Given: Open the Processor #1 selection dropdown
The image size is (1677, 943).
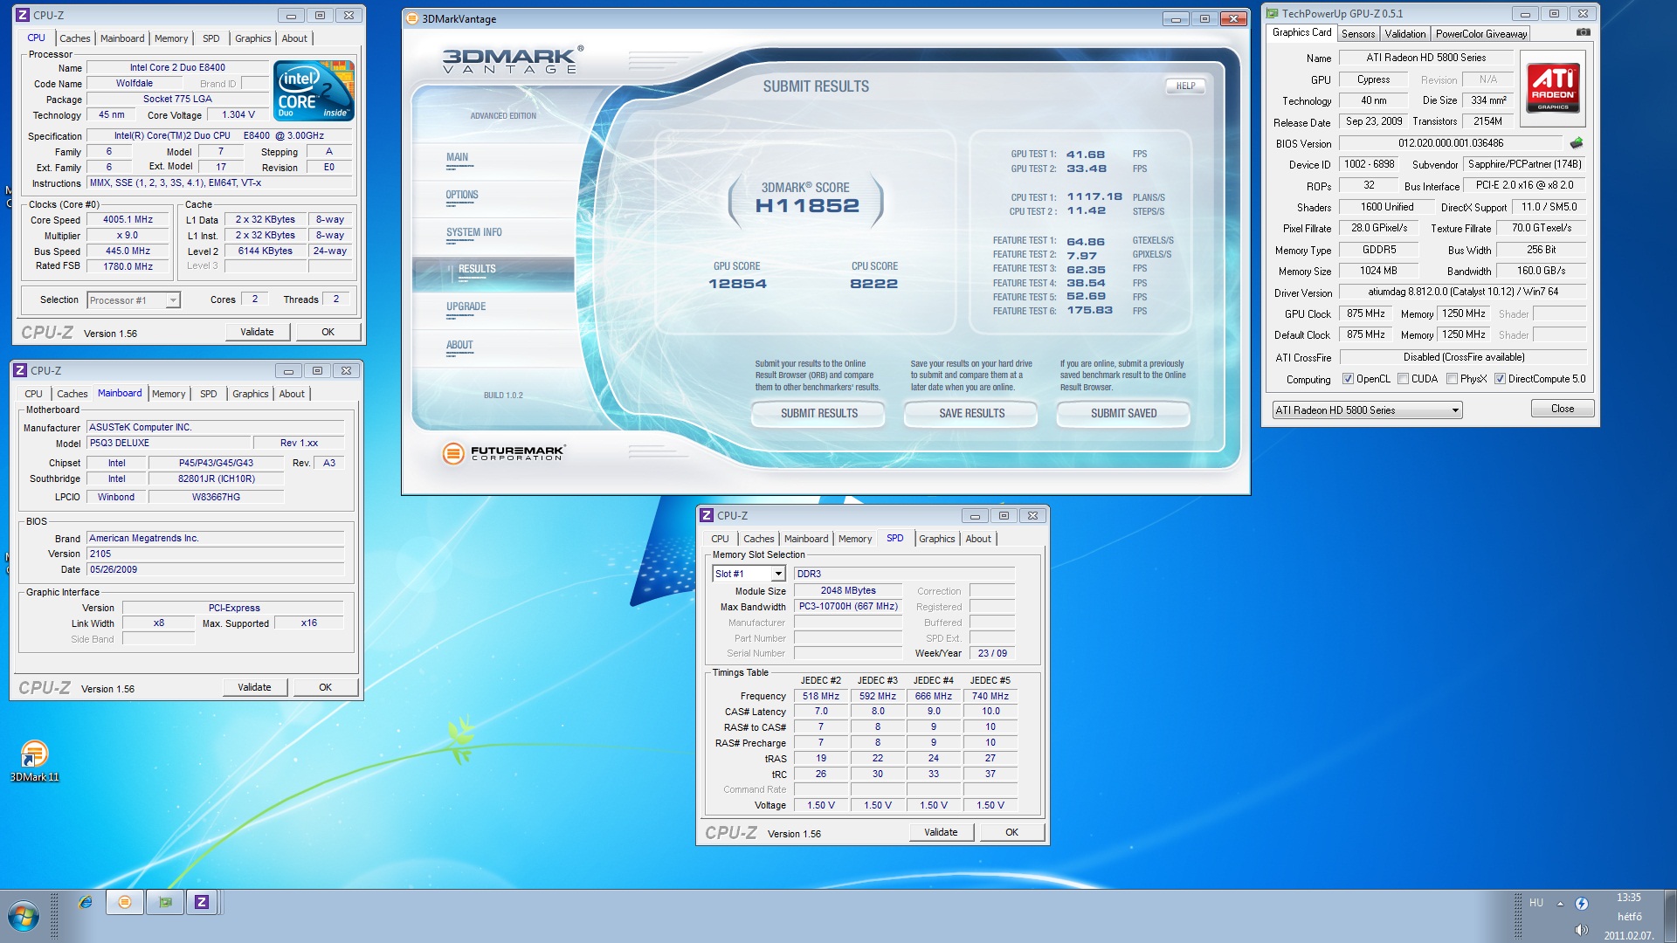Looking at the screenshot, I should 172,300.
